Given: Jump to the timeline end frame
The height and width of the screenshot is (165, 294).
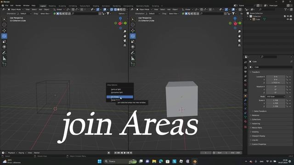Looking at the screenshot, I should (x=131, y=153).
